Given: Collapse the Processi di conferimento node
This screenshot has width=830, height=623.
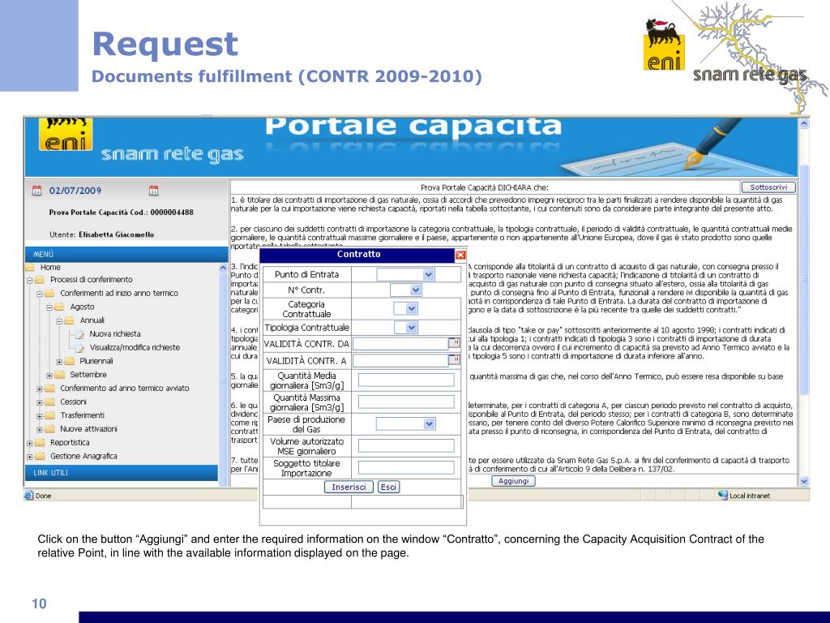Looking at the screenshot, I should tap(30, 280).
